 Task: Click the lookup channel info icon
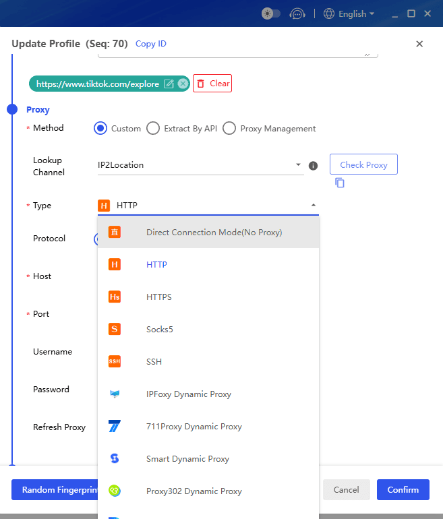313,166
